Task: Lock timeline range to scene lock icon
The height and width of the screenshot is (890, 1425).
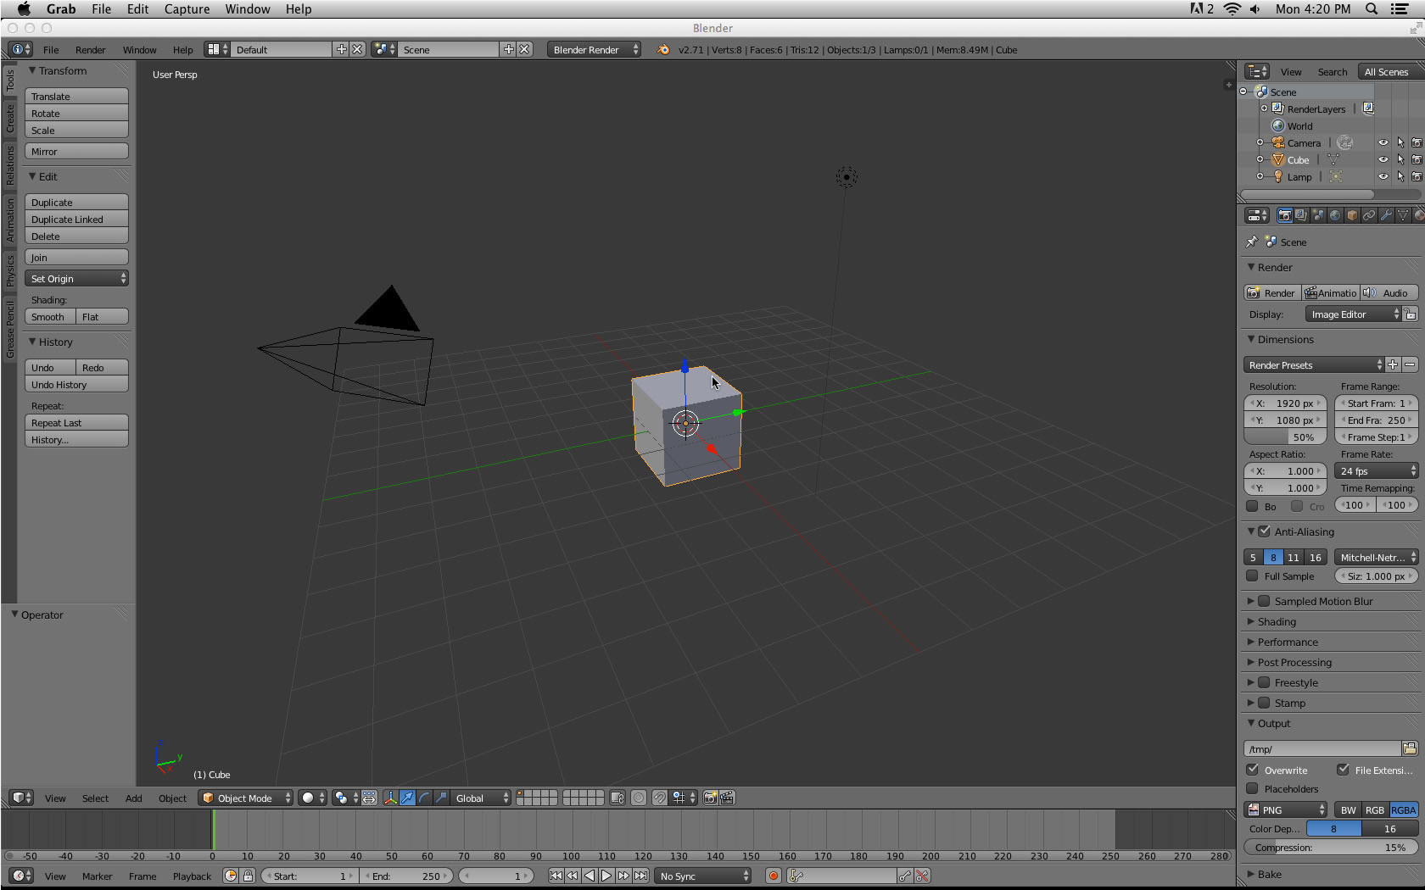Action: [248, 876]
